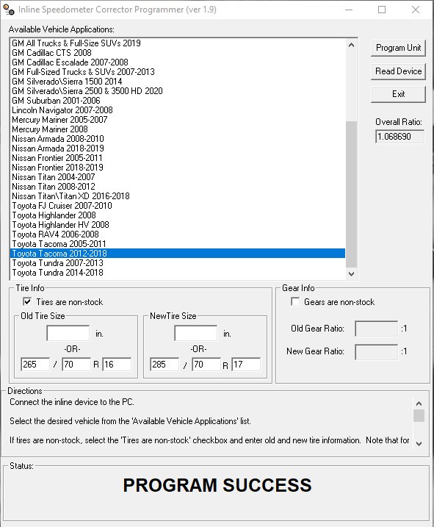Select 'Mercury Mariner 2008'
This screenshot has width=434, height=527.
(x=178, y=129)
